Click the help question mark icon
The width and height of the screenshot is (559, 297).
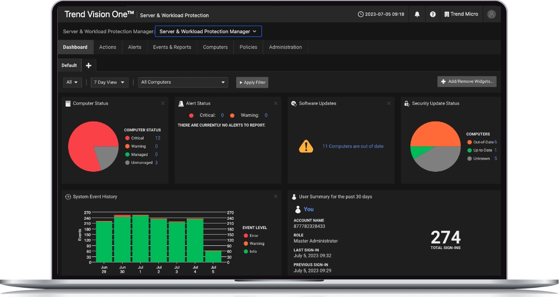click(x=433, y=14)
